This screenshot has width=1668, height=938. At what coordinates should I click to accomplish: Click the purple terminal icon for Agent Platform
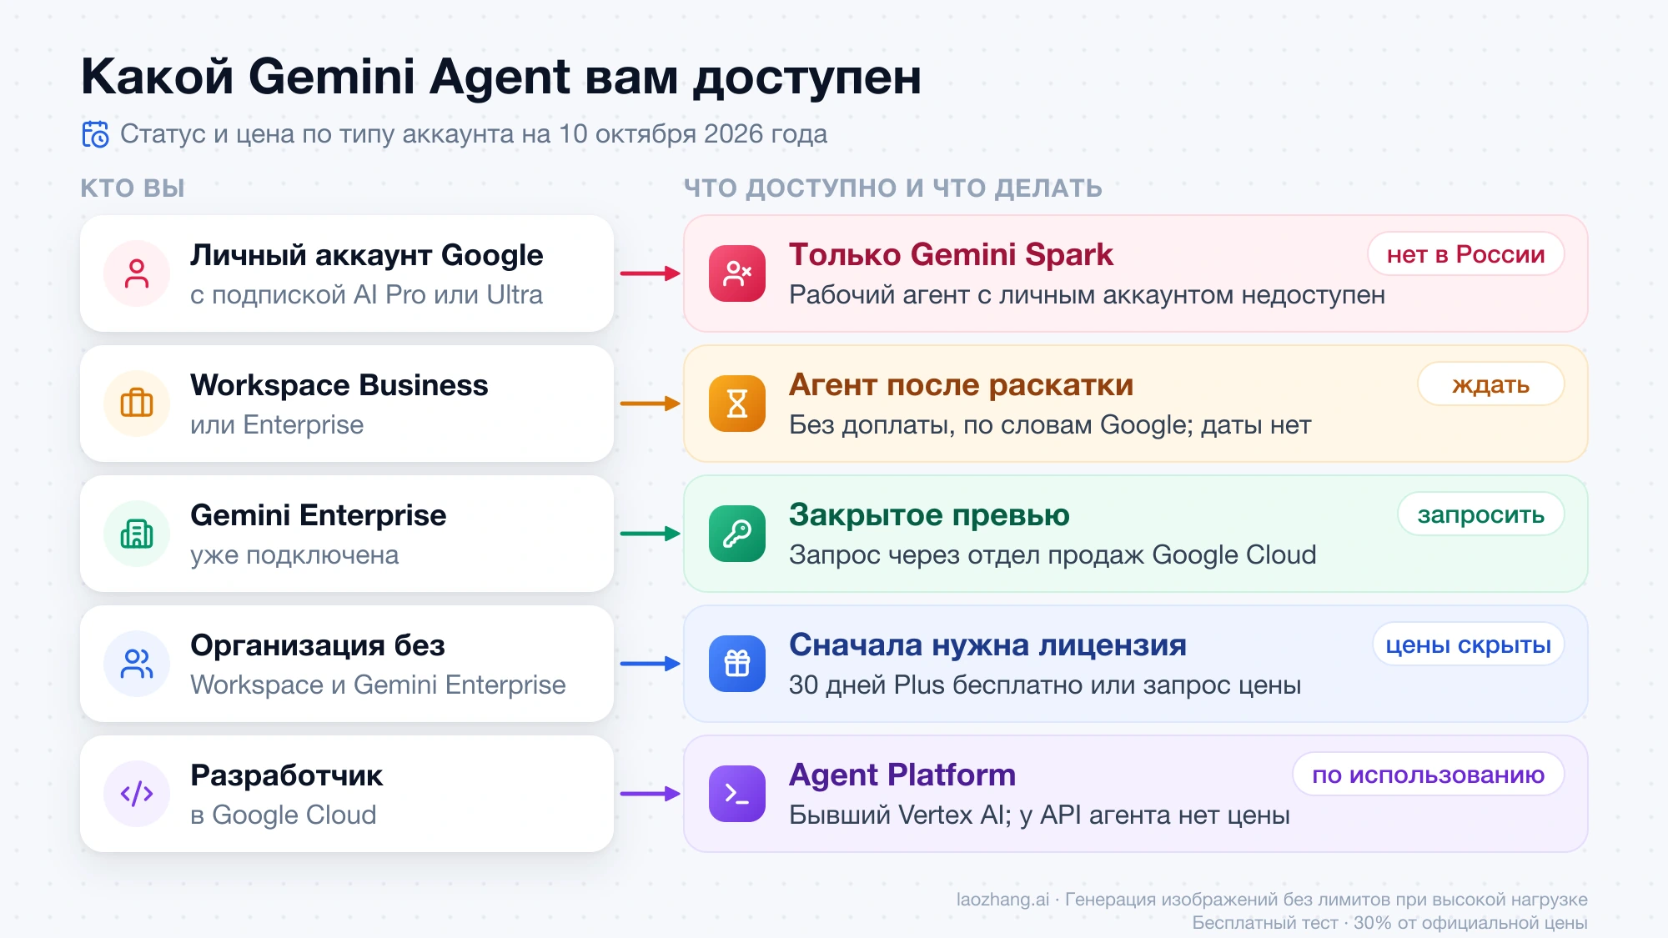pos(737,794)
